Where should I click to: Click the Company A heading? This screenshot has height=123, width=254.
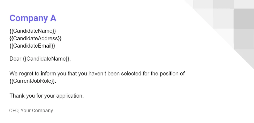point(33,18)
